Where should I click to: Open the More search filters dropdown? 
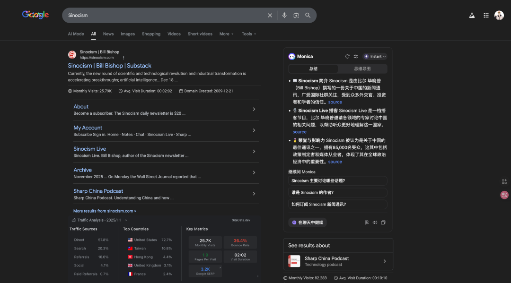(x=226, y=34)
